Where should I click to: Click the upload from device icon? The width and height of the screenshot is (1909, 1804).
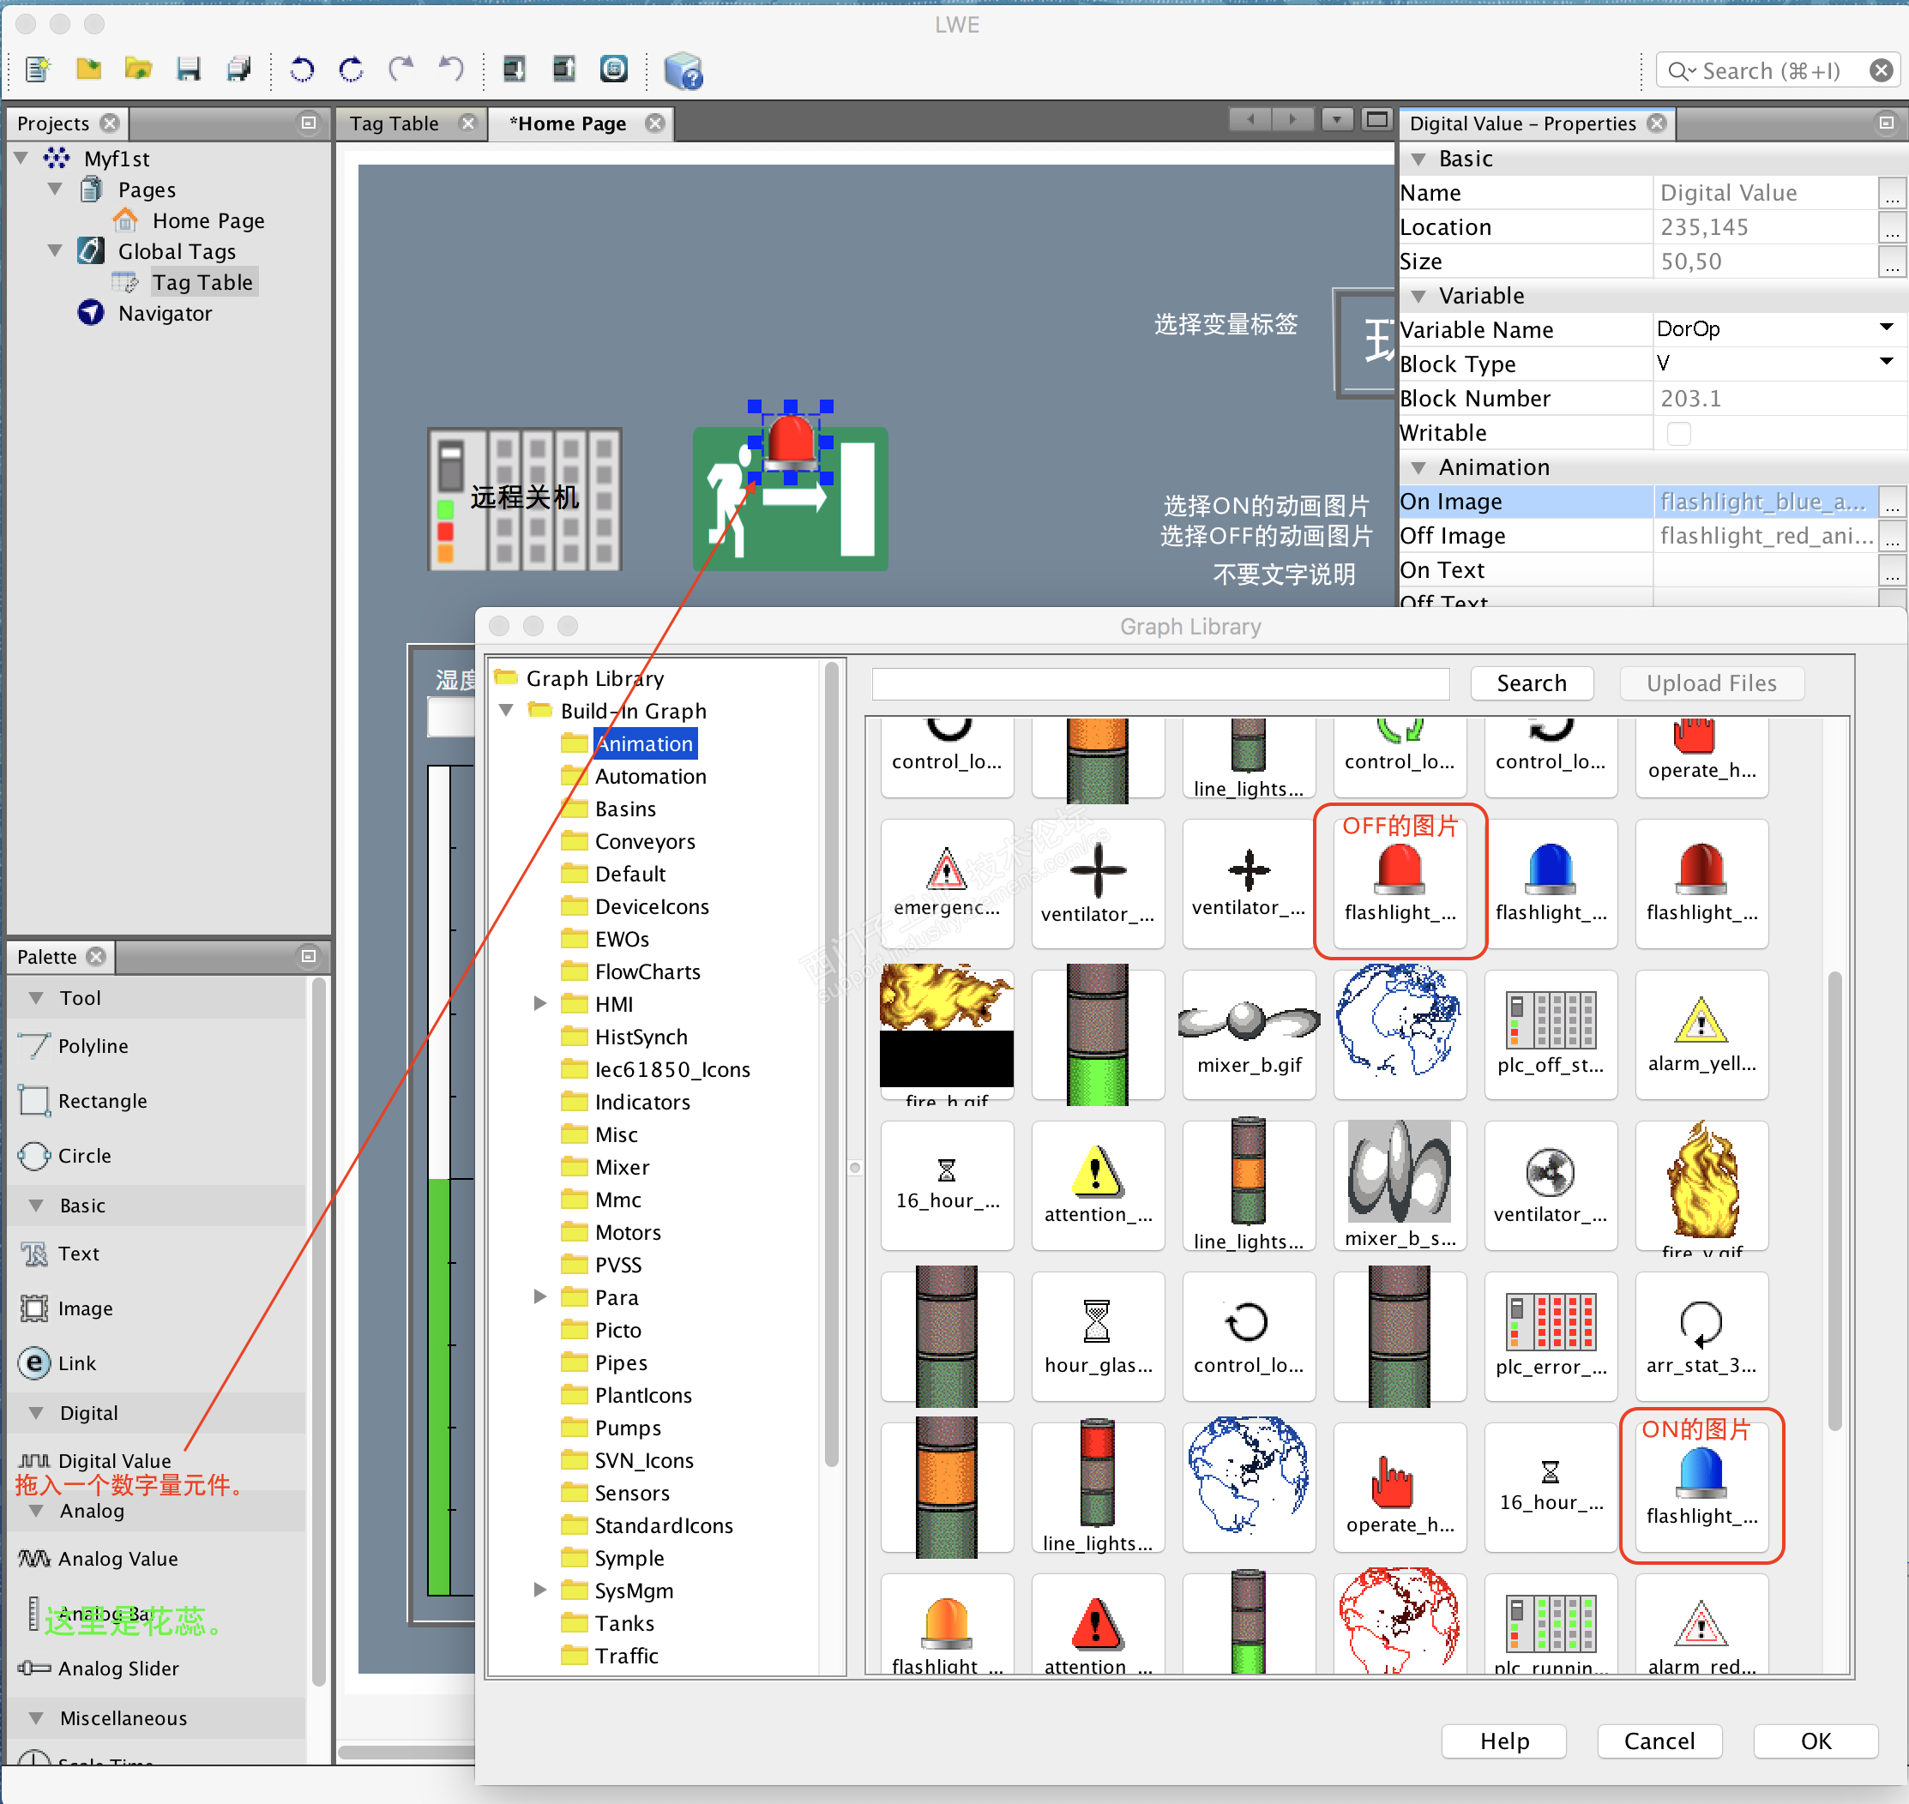(x=564, y=69)
